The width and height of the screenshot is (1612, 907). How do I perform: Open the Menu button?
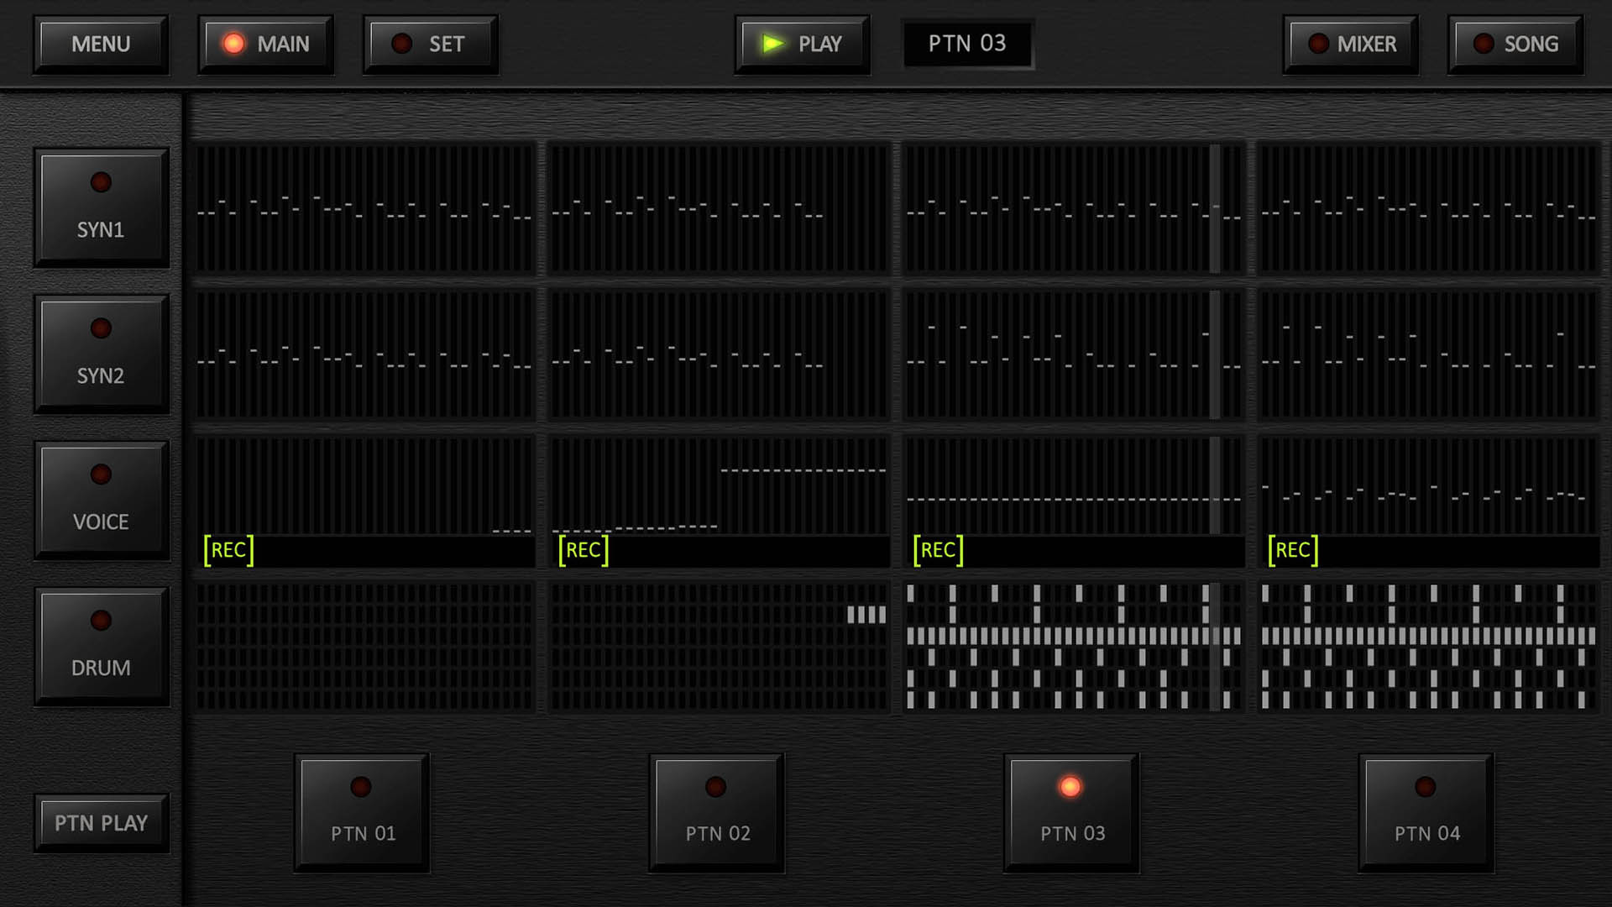point(101,45)
